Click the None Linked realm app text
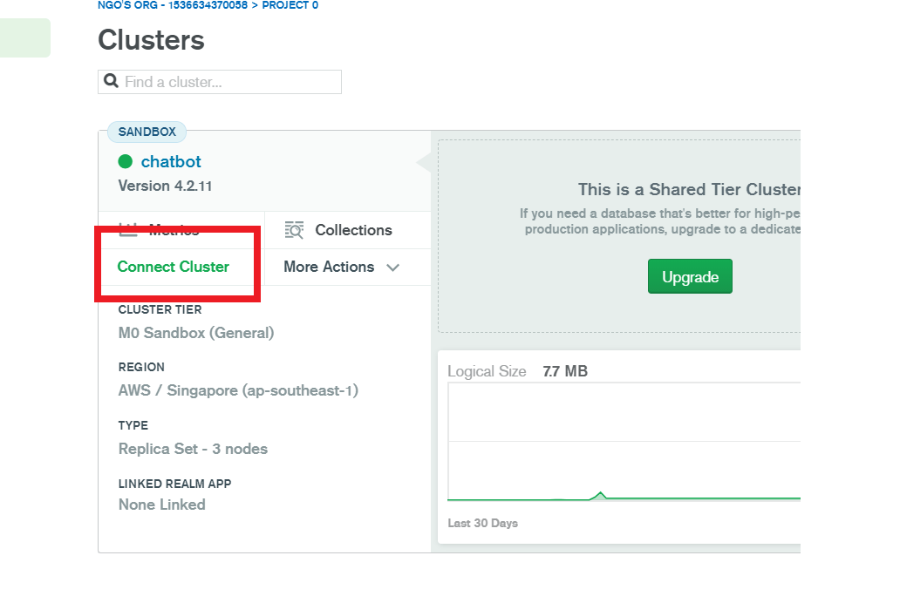This screenshot has width=900, height=603. [162, 505]
